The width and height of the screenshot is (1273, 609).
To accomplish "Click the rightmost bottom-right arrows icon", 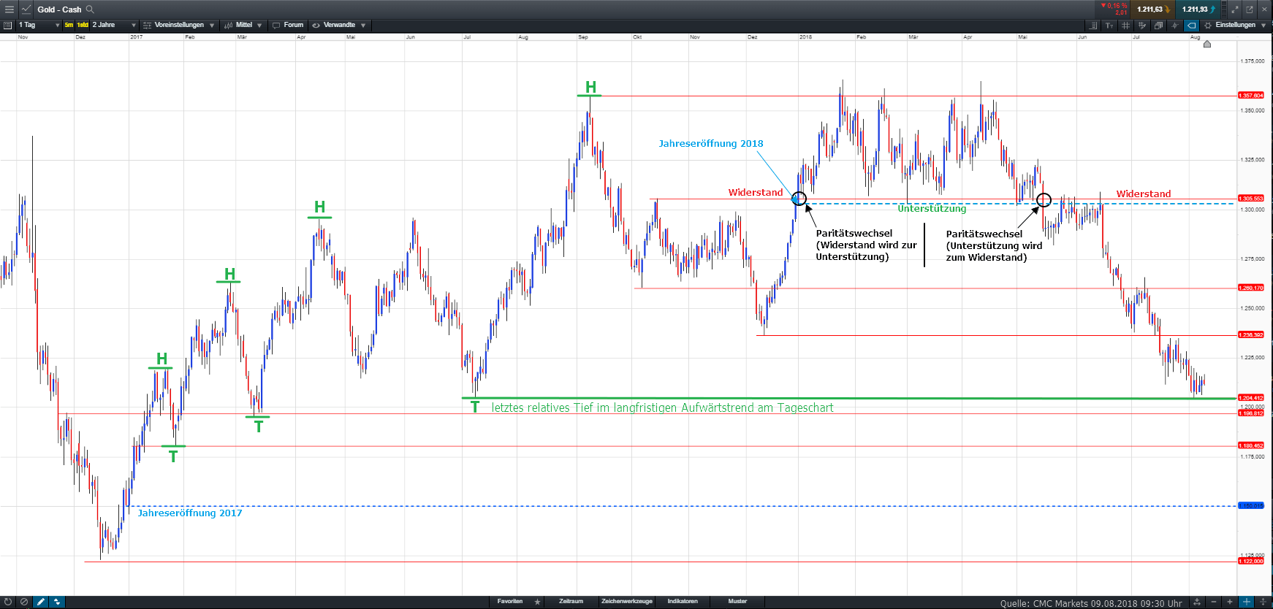I will pos(1263,602).
